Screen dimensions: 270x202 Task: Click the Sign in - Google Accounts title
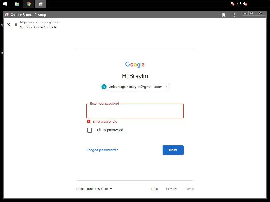(38, 27)
